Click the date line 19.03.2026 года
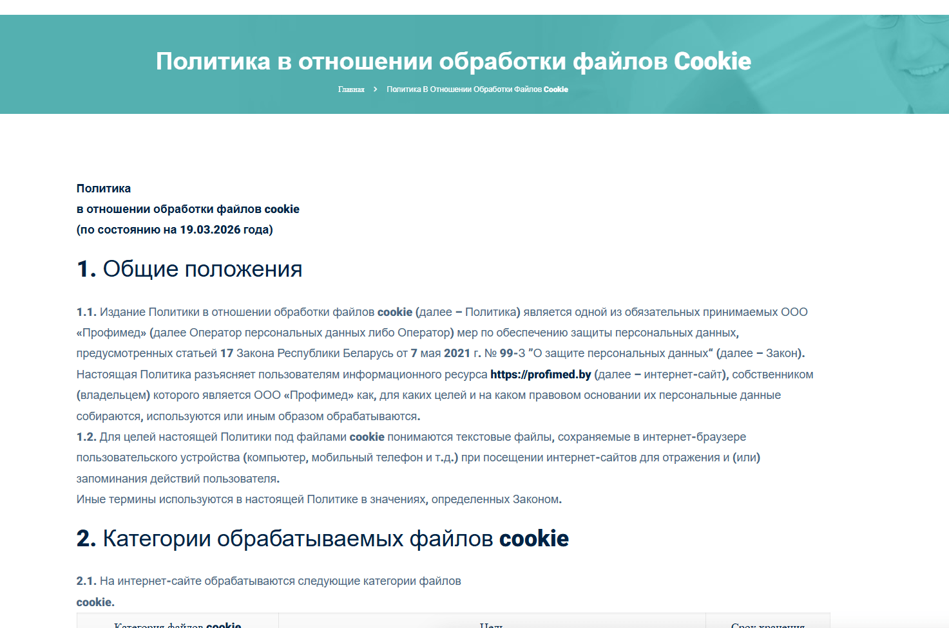 (x=175, y=230)
